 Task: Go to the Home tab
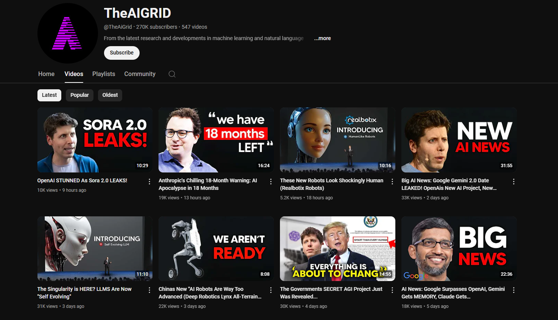tap(47, 74)
